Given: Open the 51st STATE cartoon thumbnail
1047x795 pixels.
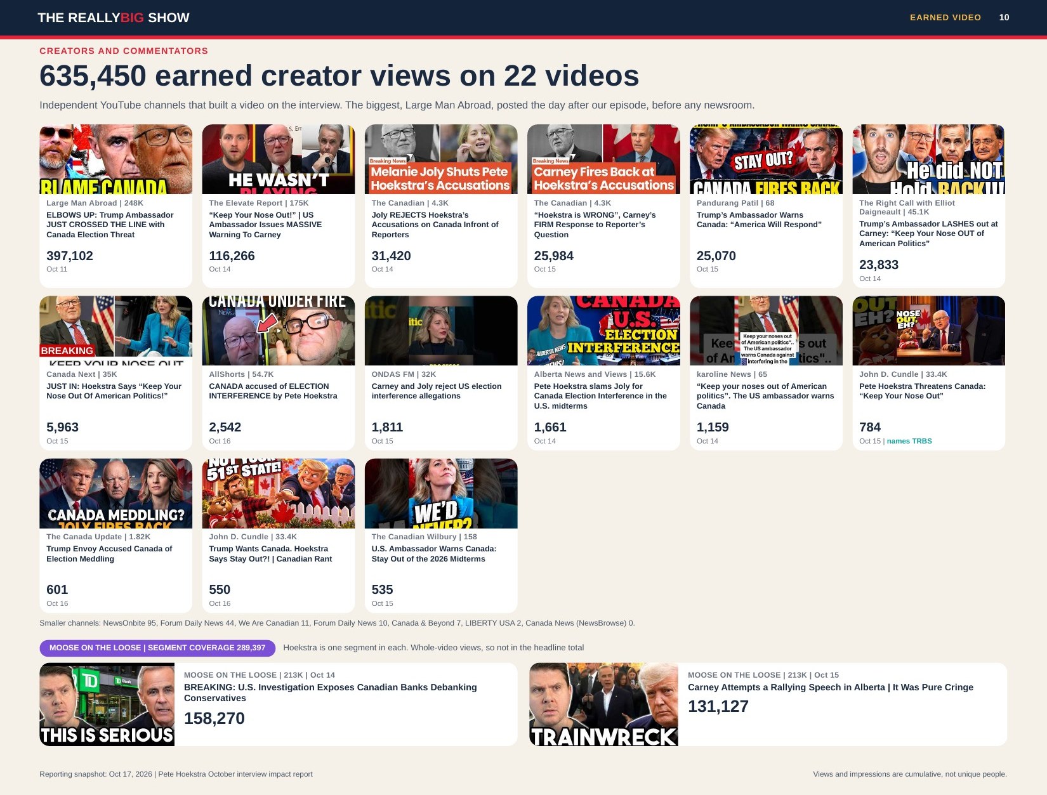Looking at the screenshot, I should tap(279, 494).
